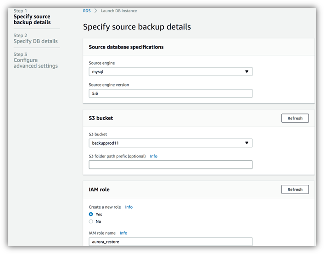The image size is (324, 254).
Task: Refresh the S3 bucket list
Action: (295, 118)
